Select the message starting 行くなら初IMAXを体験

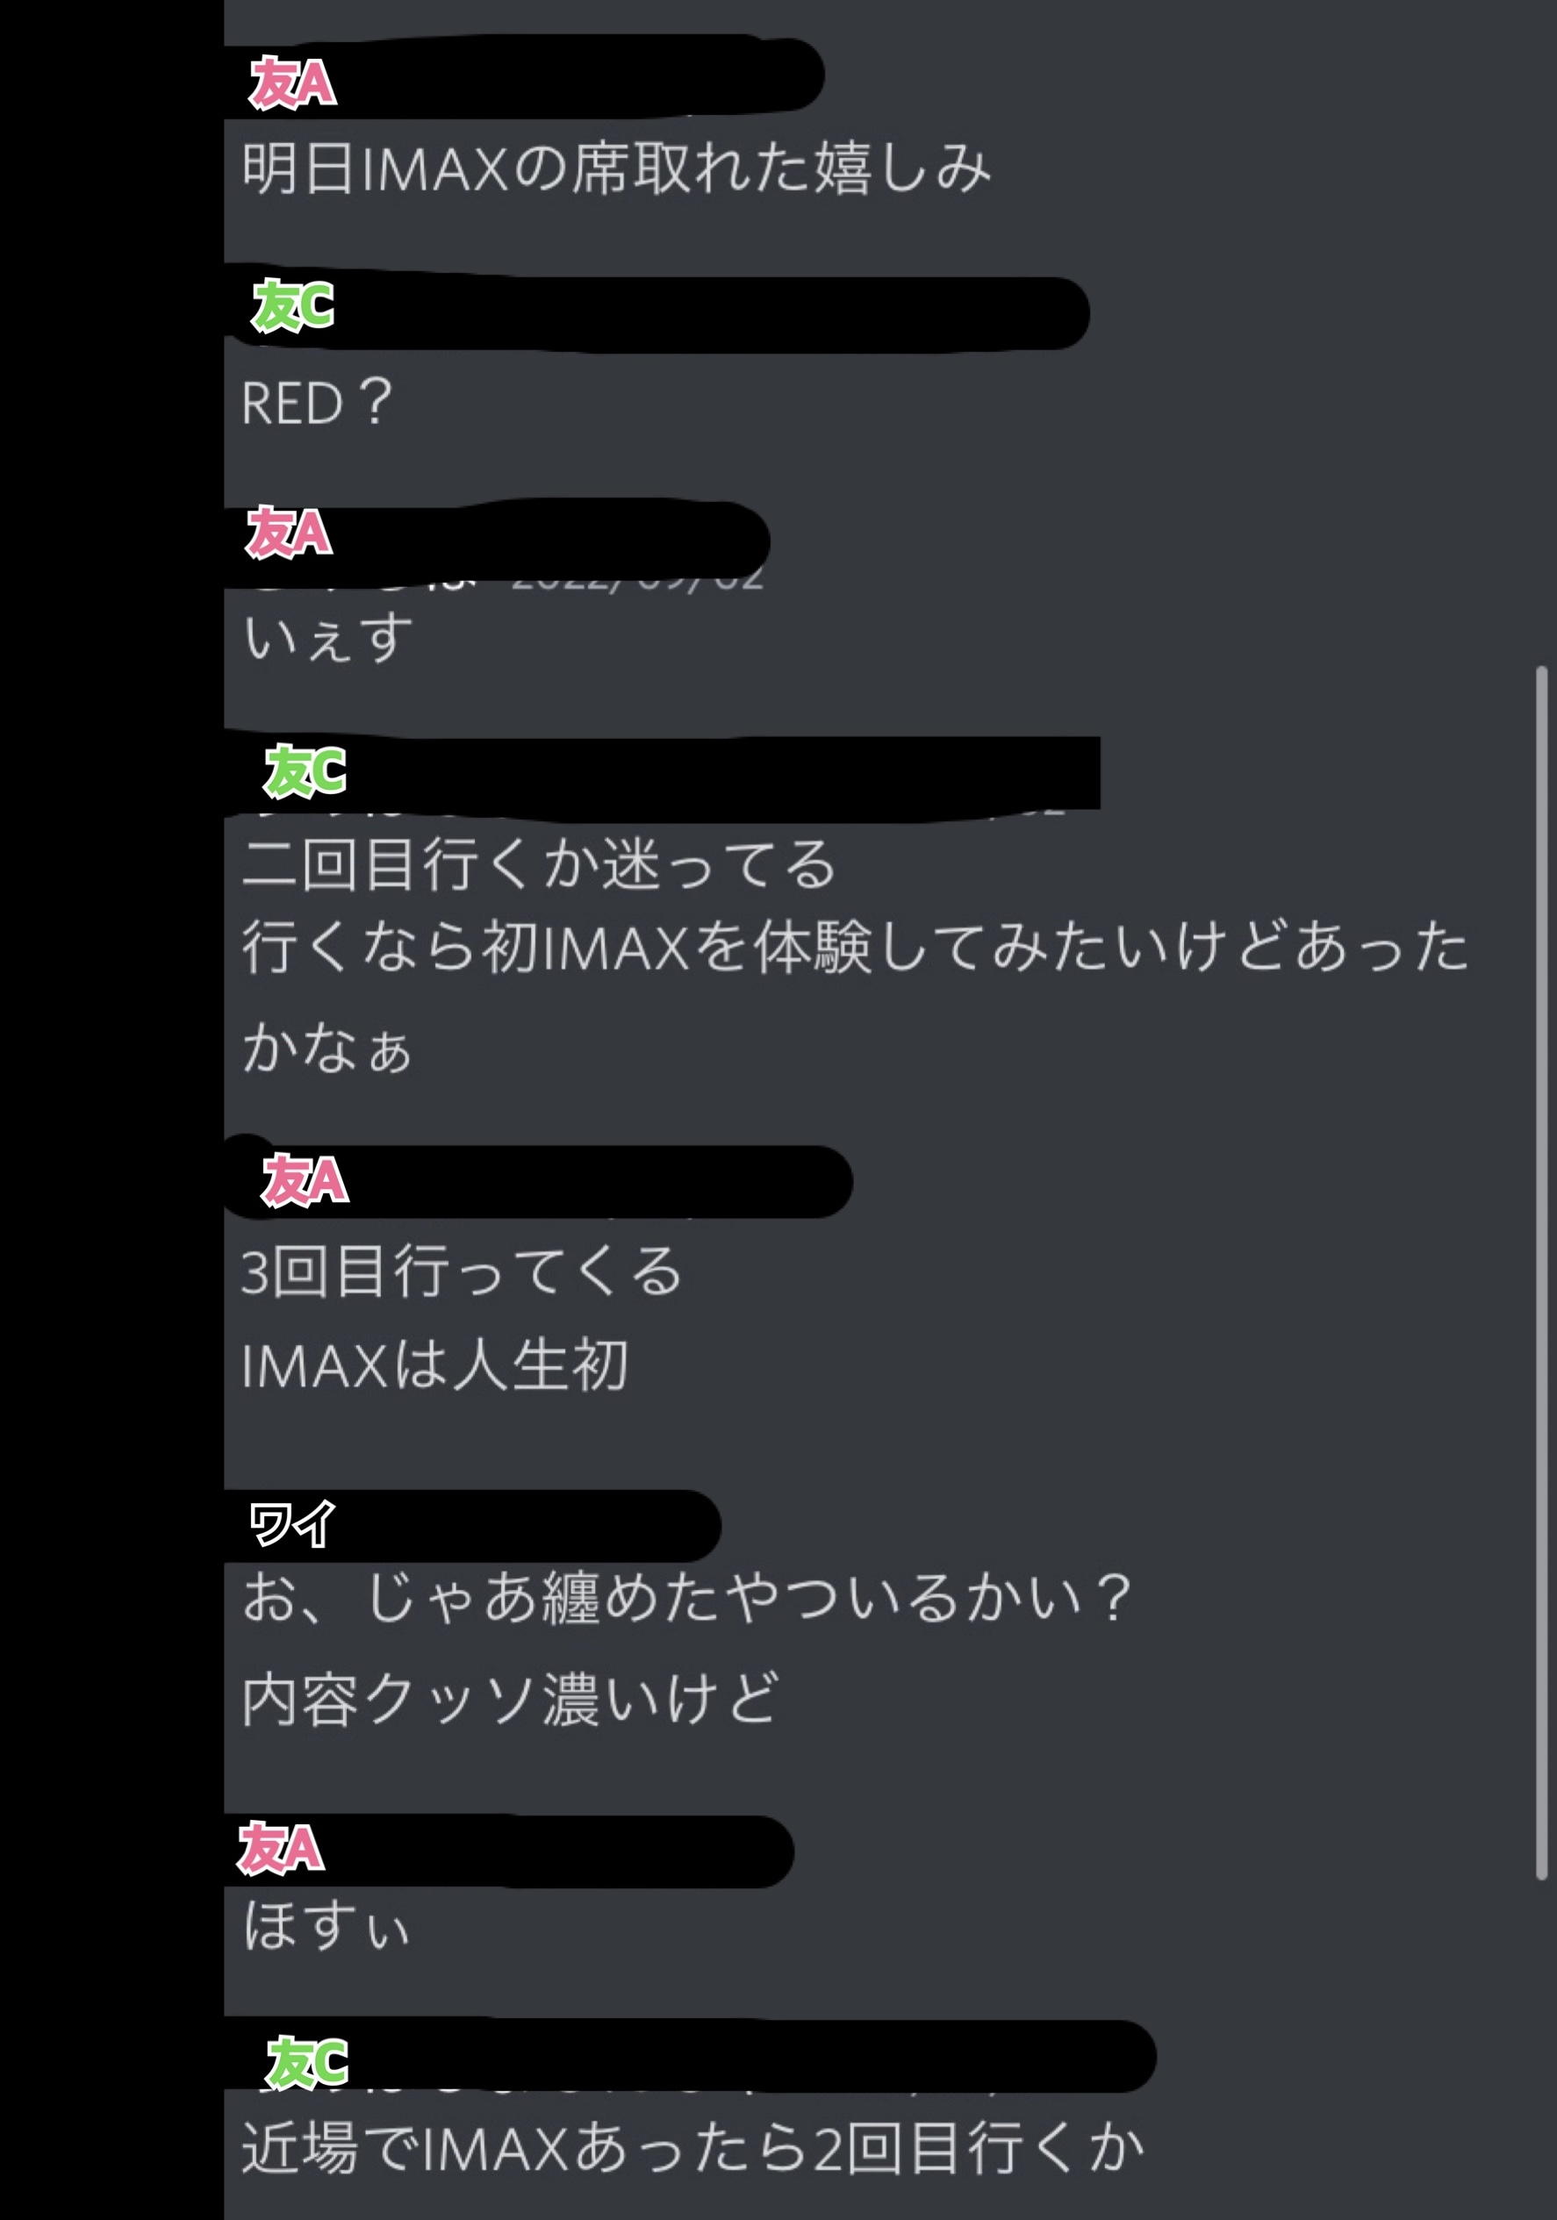[x=856, y=996]
